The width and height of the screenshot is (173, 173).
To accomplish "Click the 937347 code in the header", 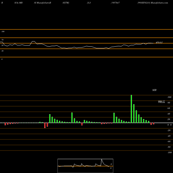I will click(116, 3).
